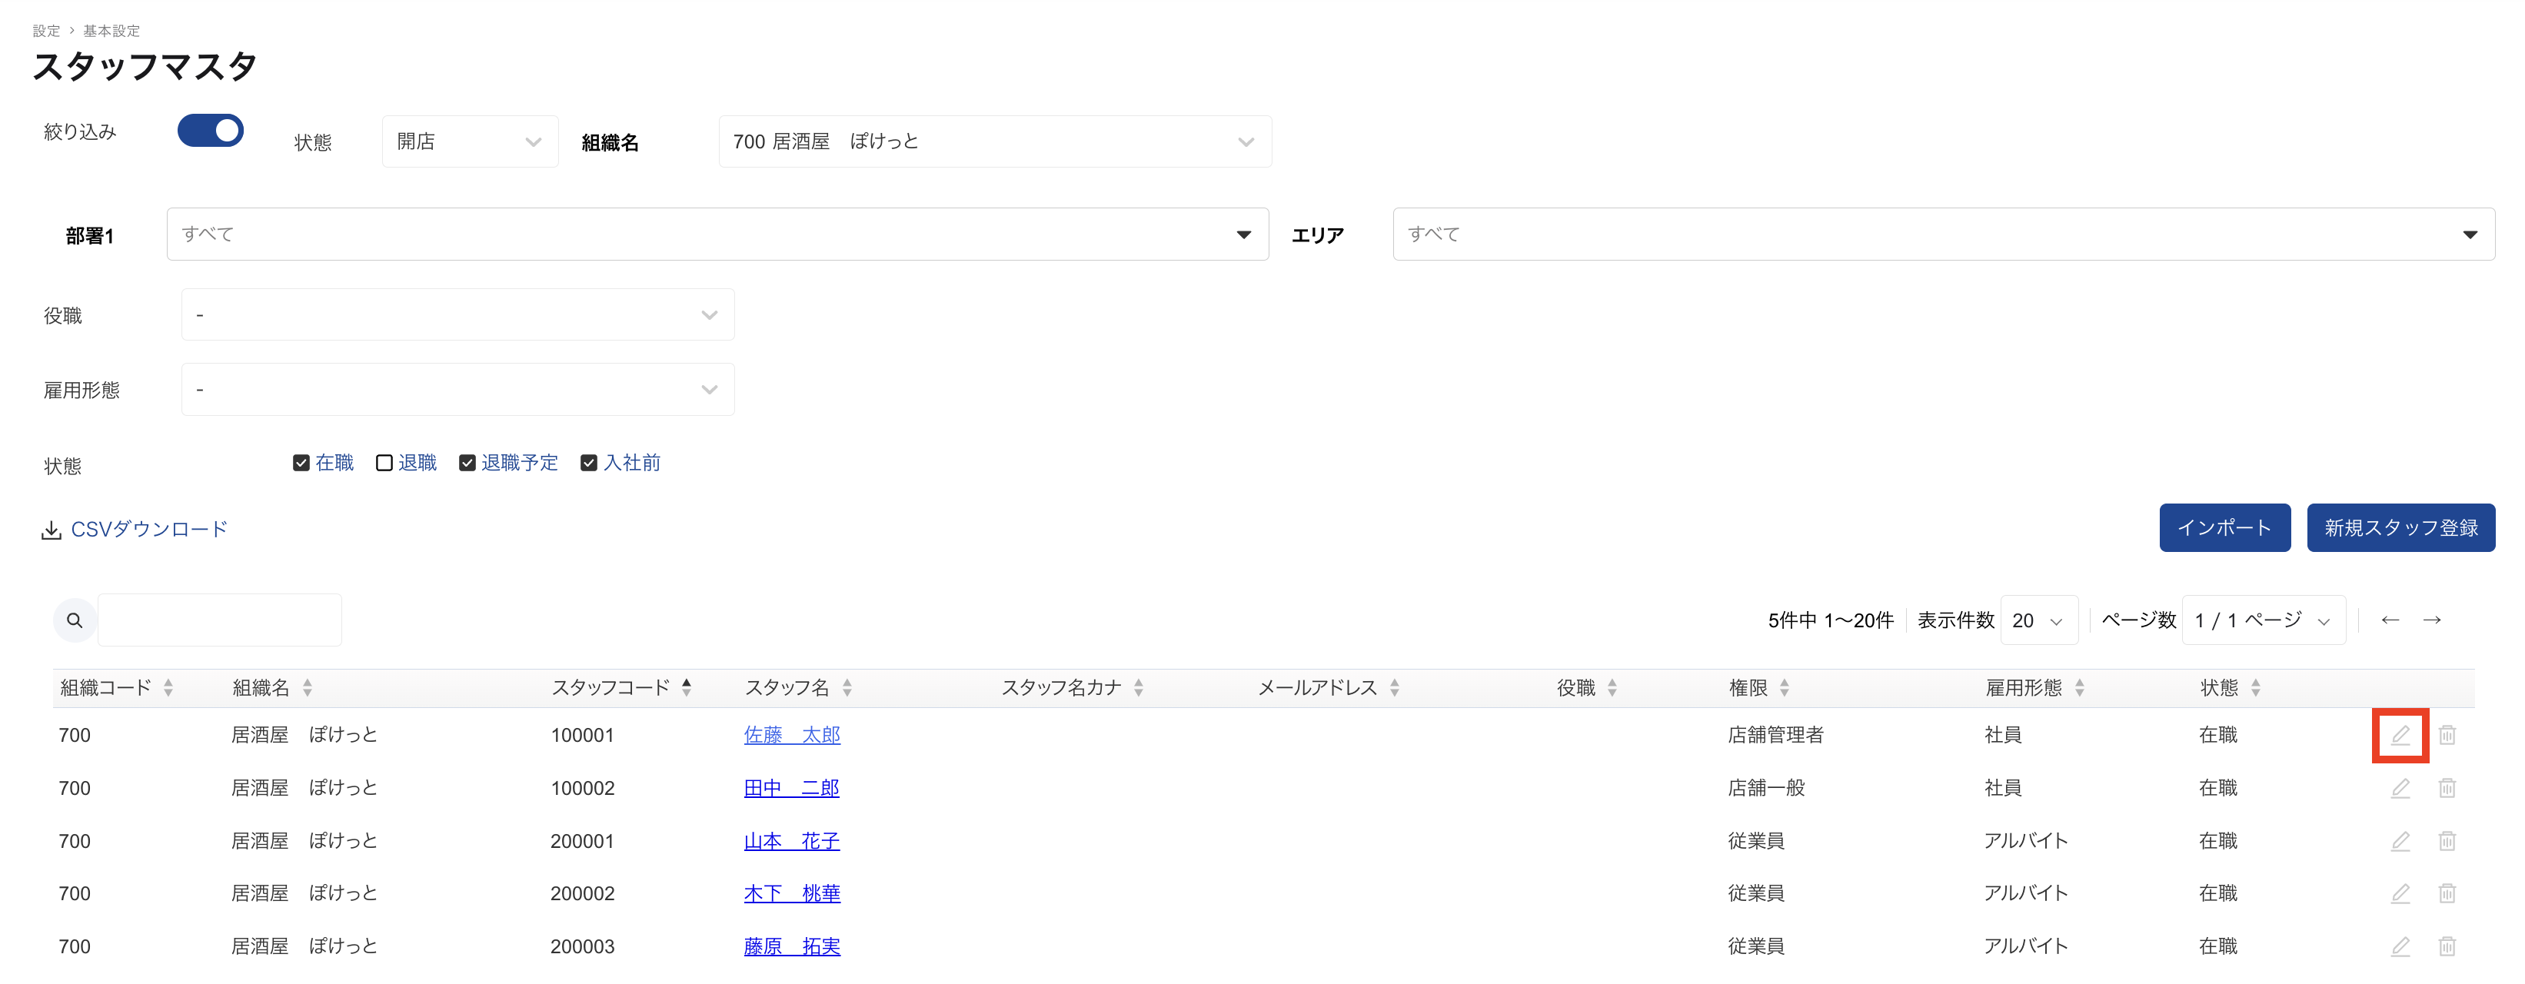The image size is (2525, 984).
Task: Click the 新規スタッフ登録 button
Action: [x=2401, y=528]
